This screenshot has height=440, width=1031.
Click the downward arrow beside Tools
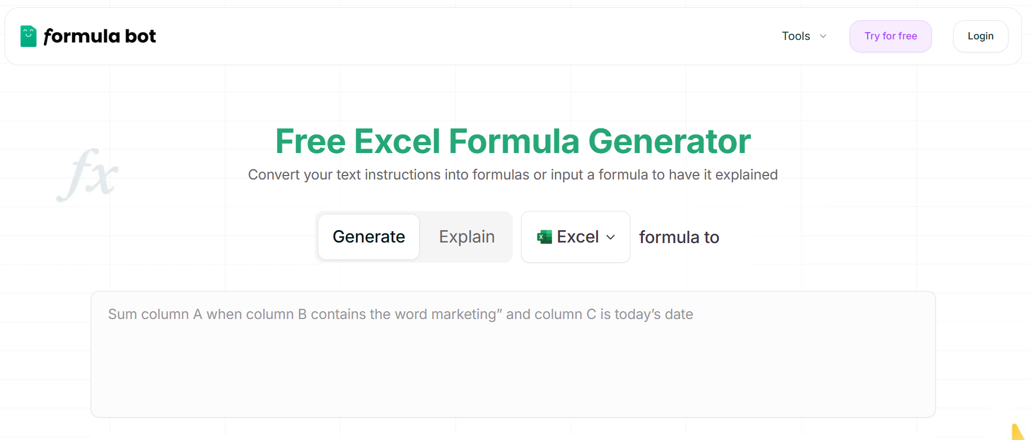point(823,36)
